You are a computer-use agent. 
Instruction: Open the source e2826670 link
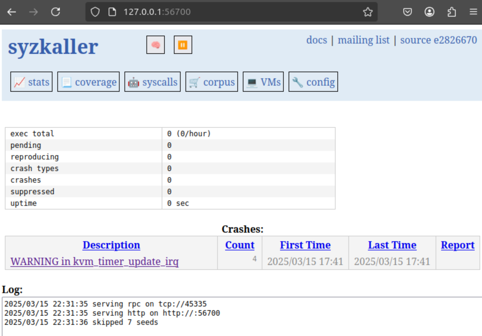[438, 40]
